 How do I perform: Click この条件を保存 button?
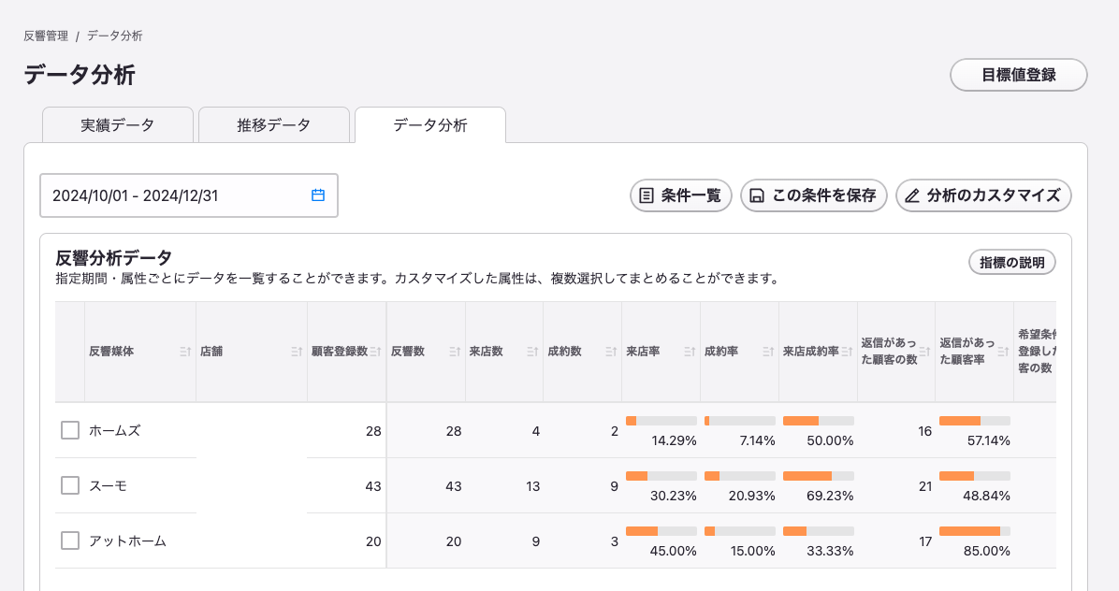(814, 195)
